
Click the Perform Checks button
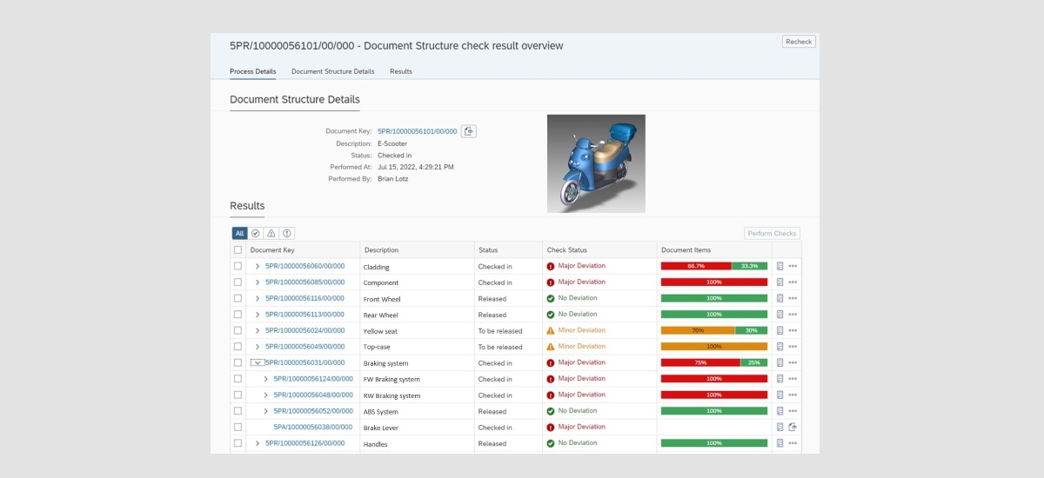tap(773, 233)
